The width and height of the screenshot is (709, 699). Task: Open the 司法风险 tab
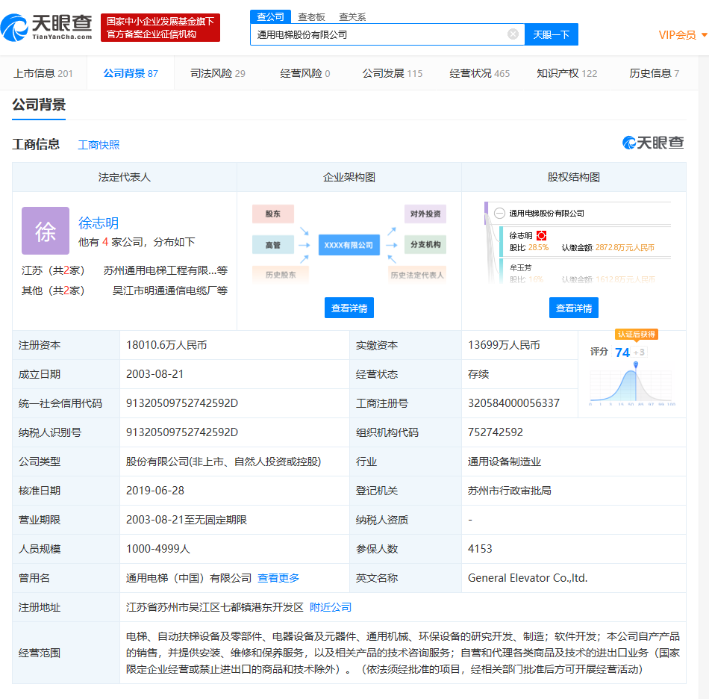217,73
